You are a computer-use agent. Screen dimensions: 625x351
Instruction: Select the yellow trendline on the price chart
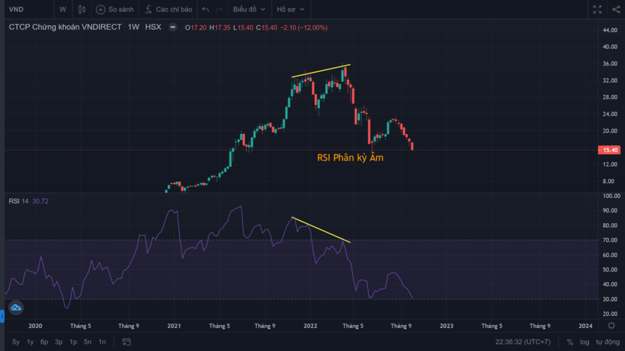tap(321, 71)
